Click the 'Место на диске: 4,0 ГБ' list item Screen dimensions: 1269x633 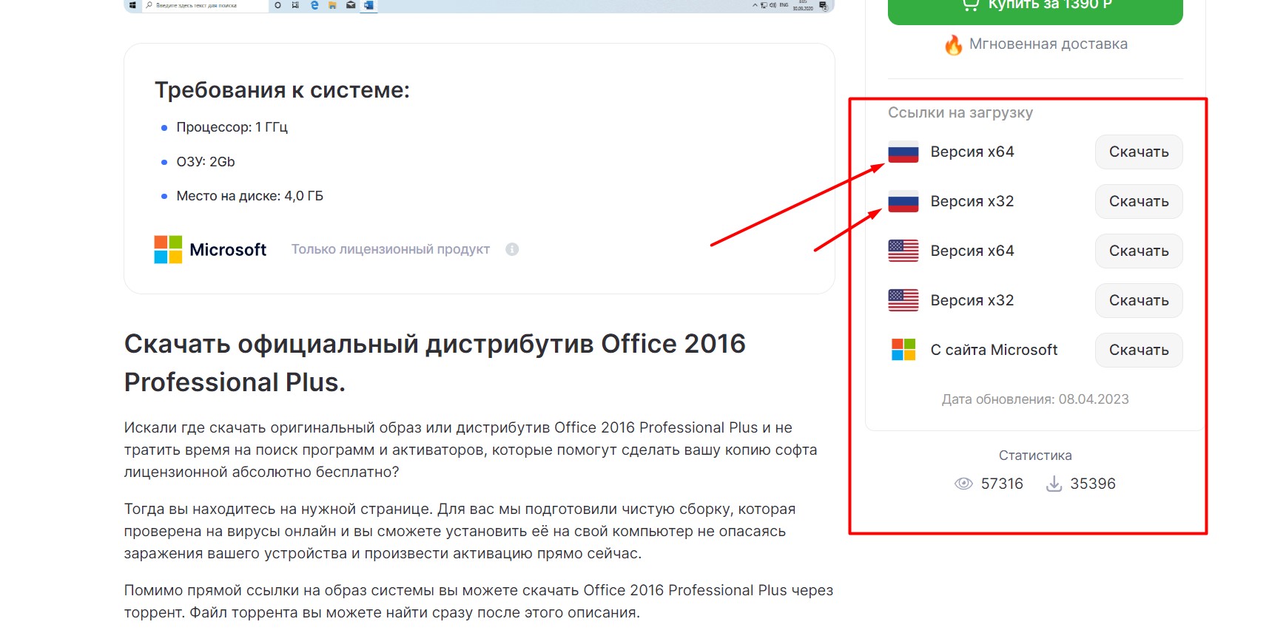249,197
